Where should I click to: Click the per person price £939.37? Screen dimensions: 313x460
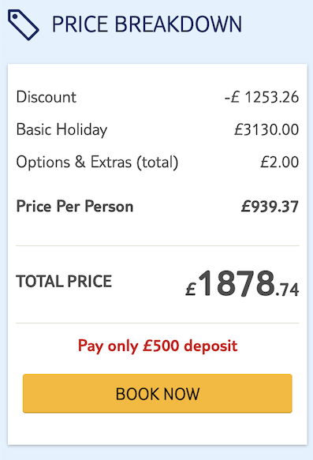(270, 207)
